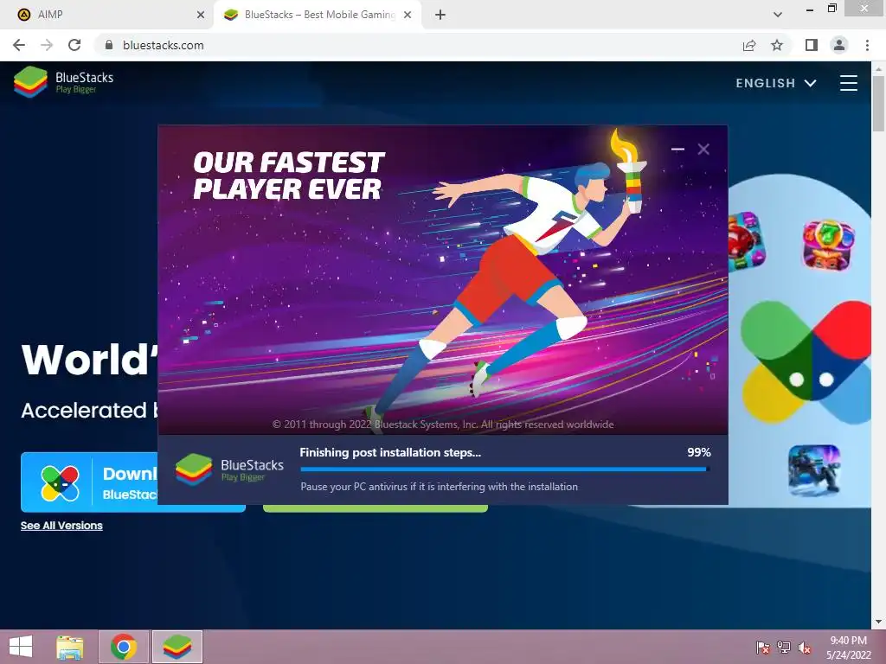Click the installer progress bar at 99%

click(504, 469)
